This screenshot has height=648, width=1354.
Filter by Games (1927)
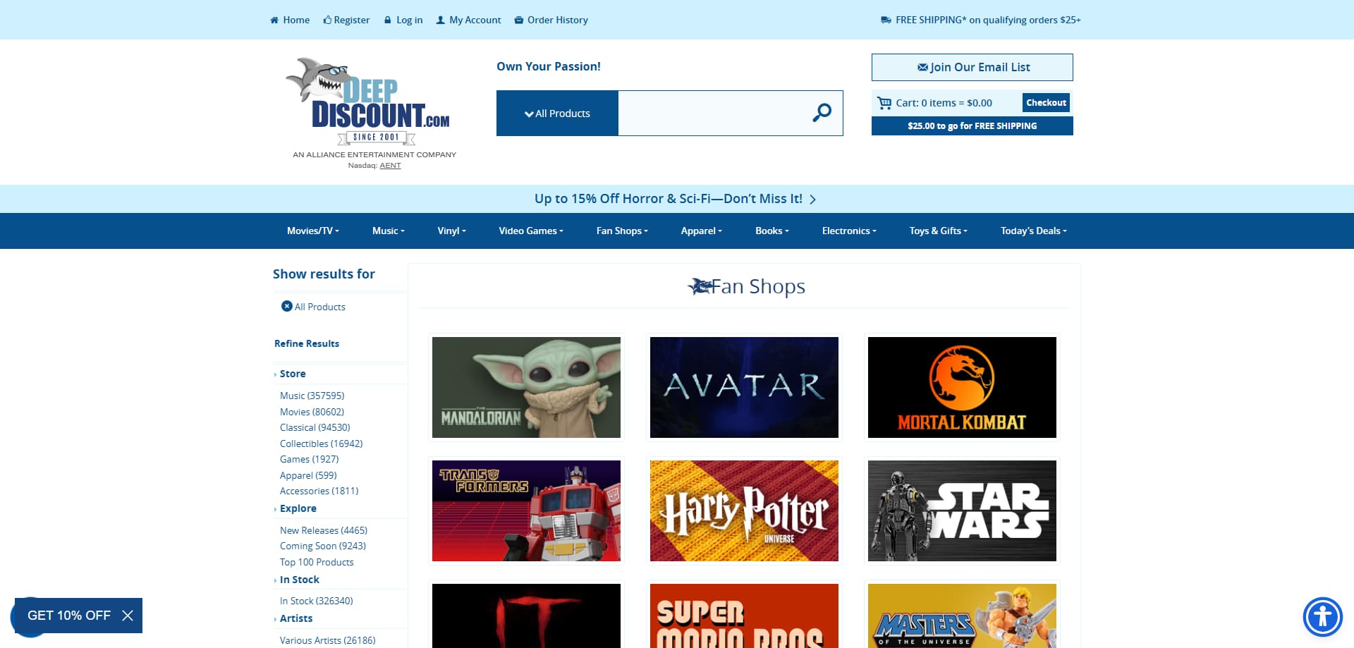[309, 459]
